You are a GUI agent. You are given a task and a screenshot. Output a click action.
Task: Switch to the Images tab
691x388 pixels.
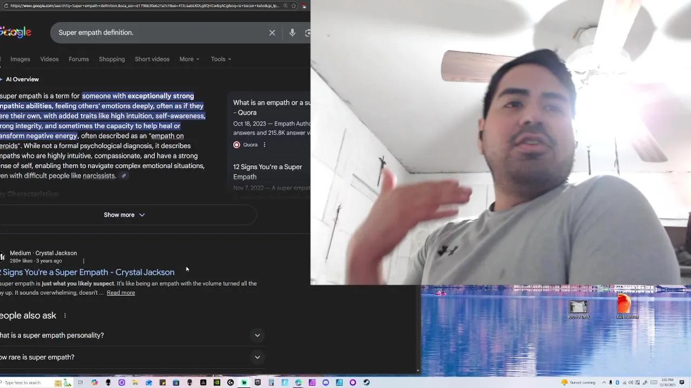pyautogui.click(x=20, y=59)
